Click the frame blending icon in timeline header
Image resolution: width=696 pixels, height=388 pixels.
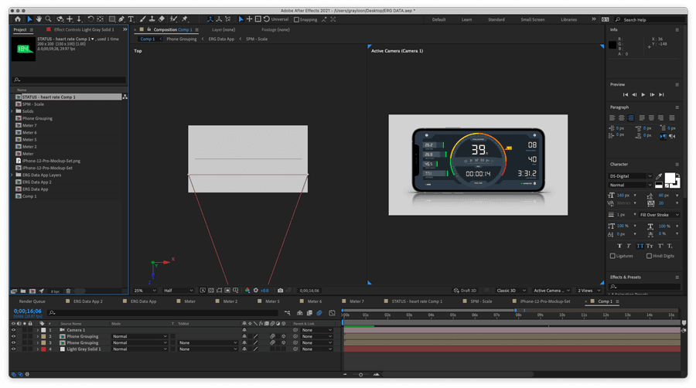click(x=309, y=313)
